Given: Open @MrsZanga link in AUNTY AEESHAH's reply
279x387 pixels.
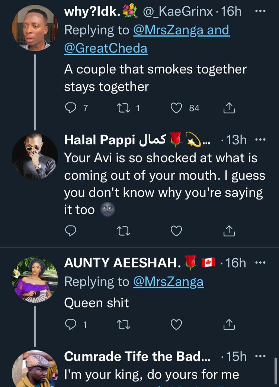Looking at the screenshot, I should click(168, 282).
